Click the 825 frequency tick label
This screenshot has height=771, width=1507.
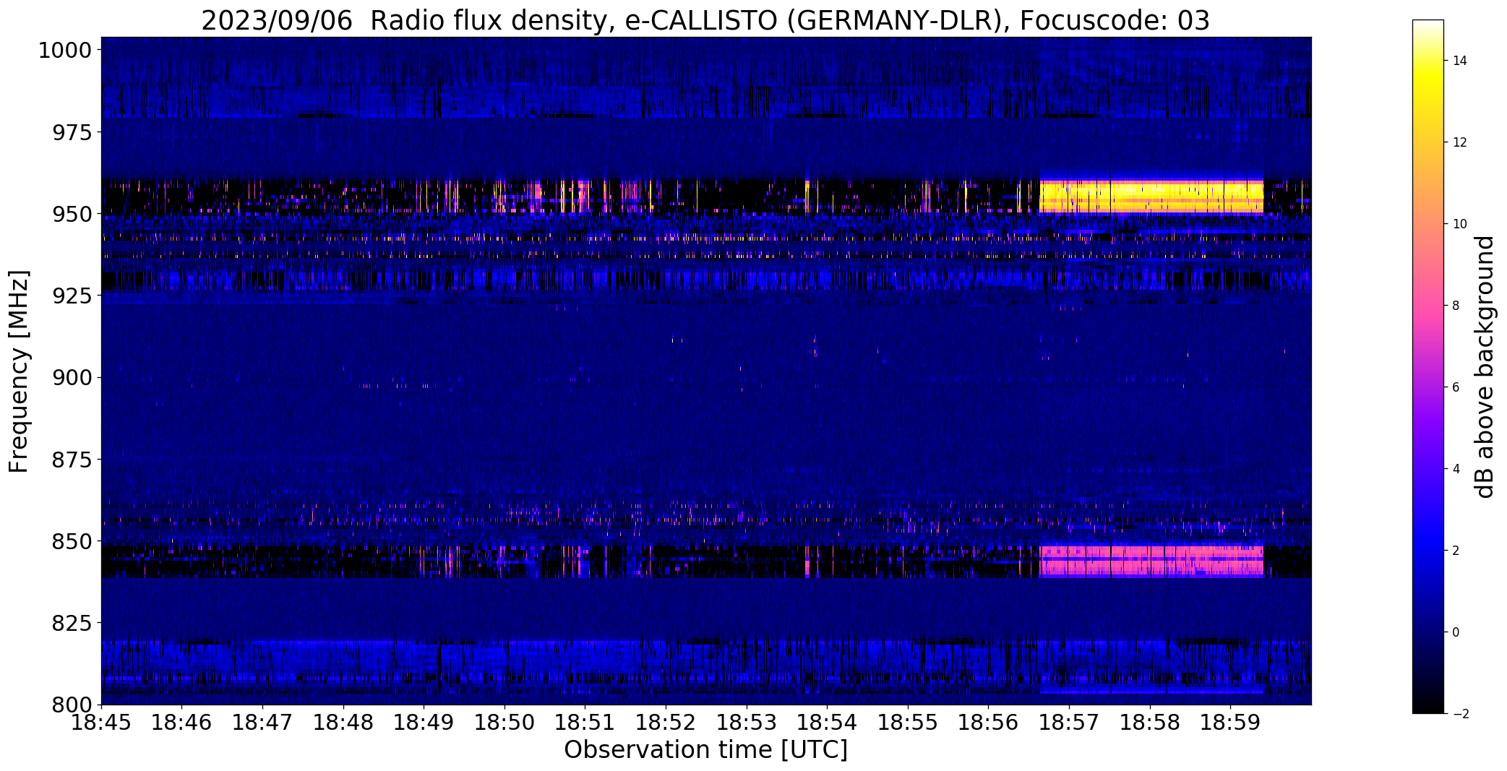pyautogui.click(x=72, y=623)
